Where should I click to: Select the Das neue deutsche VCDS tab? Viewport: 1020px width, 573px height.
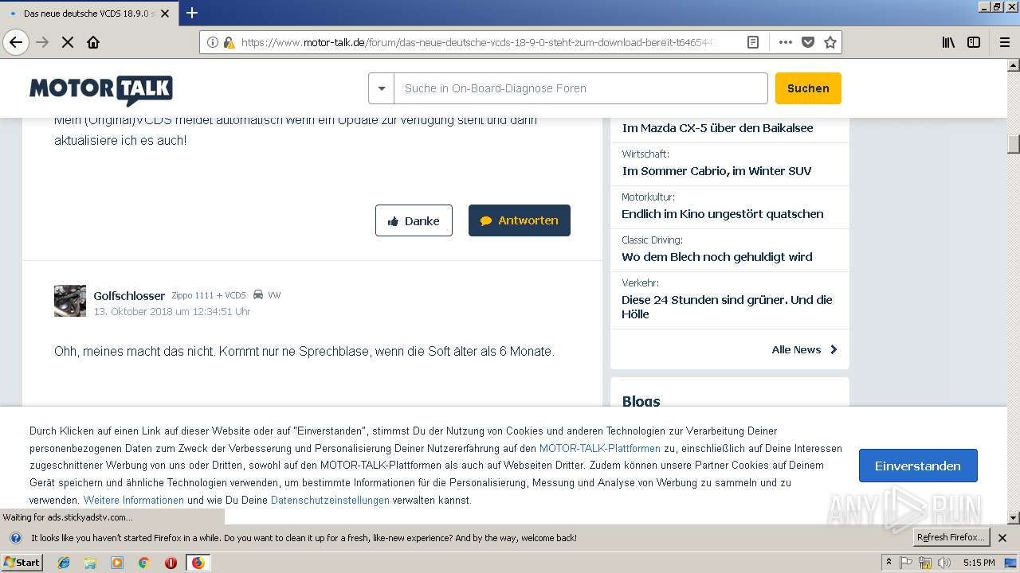tap(89, 14)
